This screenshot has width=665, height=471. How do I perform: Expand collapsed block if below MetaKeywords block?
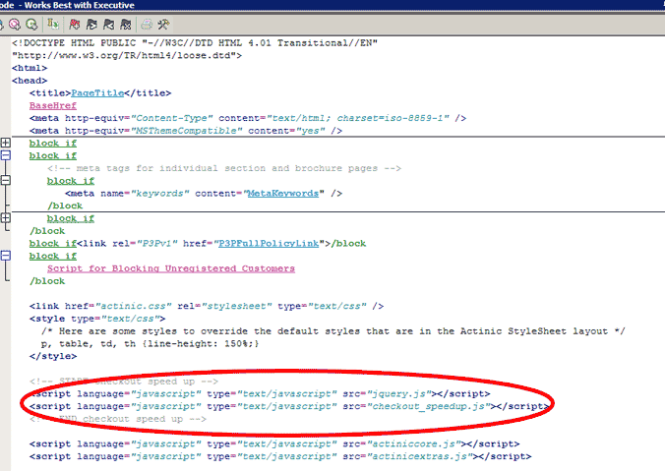coord(6,218)
